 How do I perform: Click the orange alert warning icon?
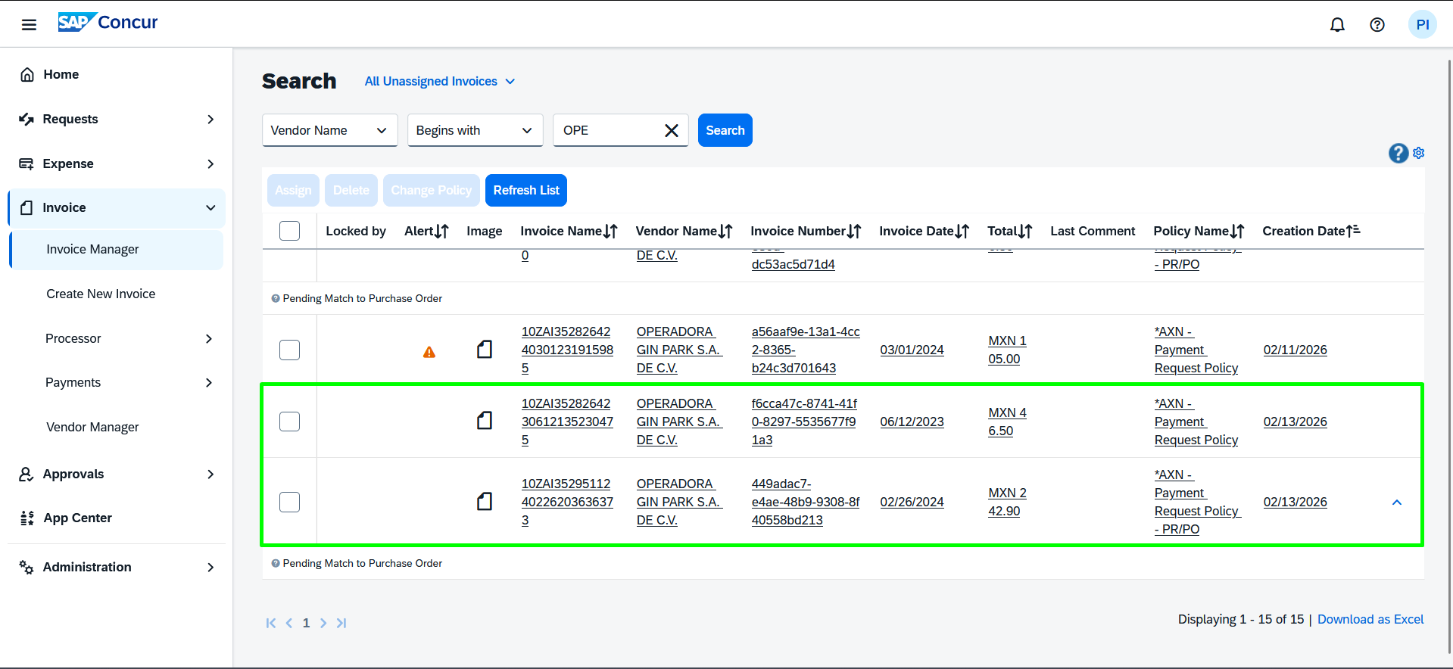pyautogui.click(x=429, y=352)
